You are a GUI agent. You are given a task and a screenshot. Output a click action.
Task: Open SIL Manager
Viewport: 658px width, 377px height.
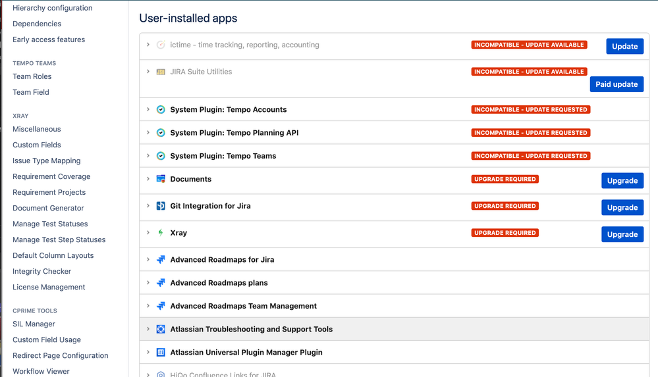click(x=34, y=324)
